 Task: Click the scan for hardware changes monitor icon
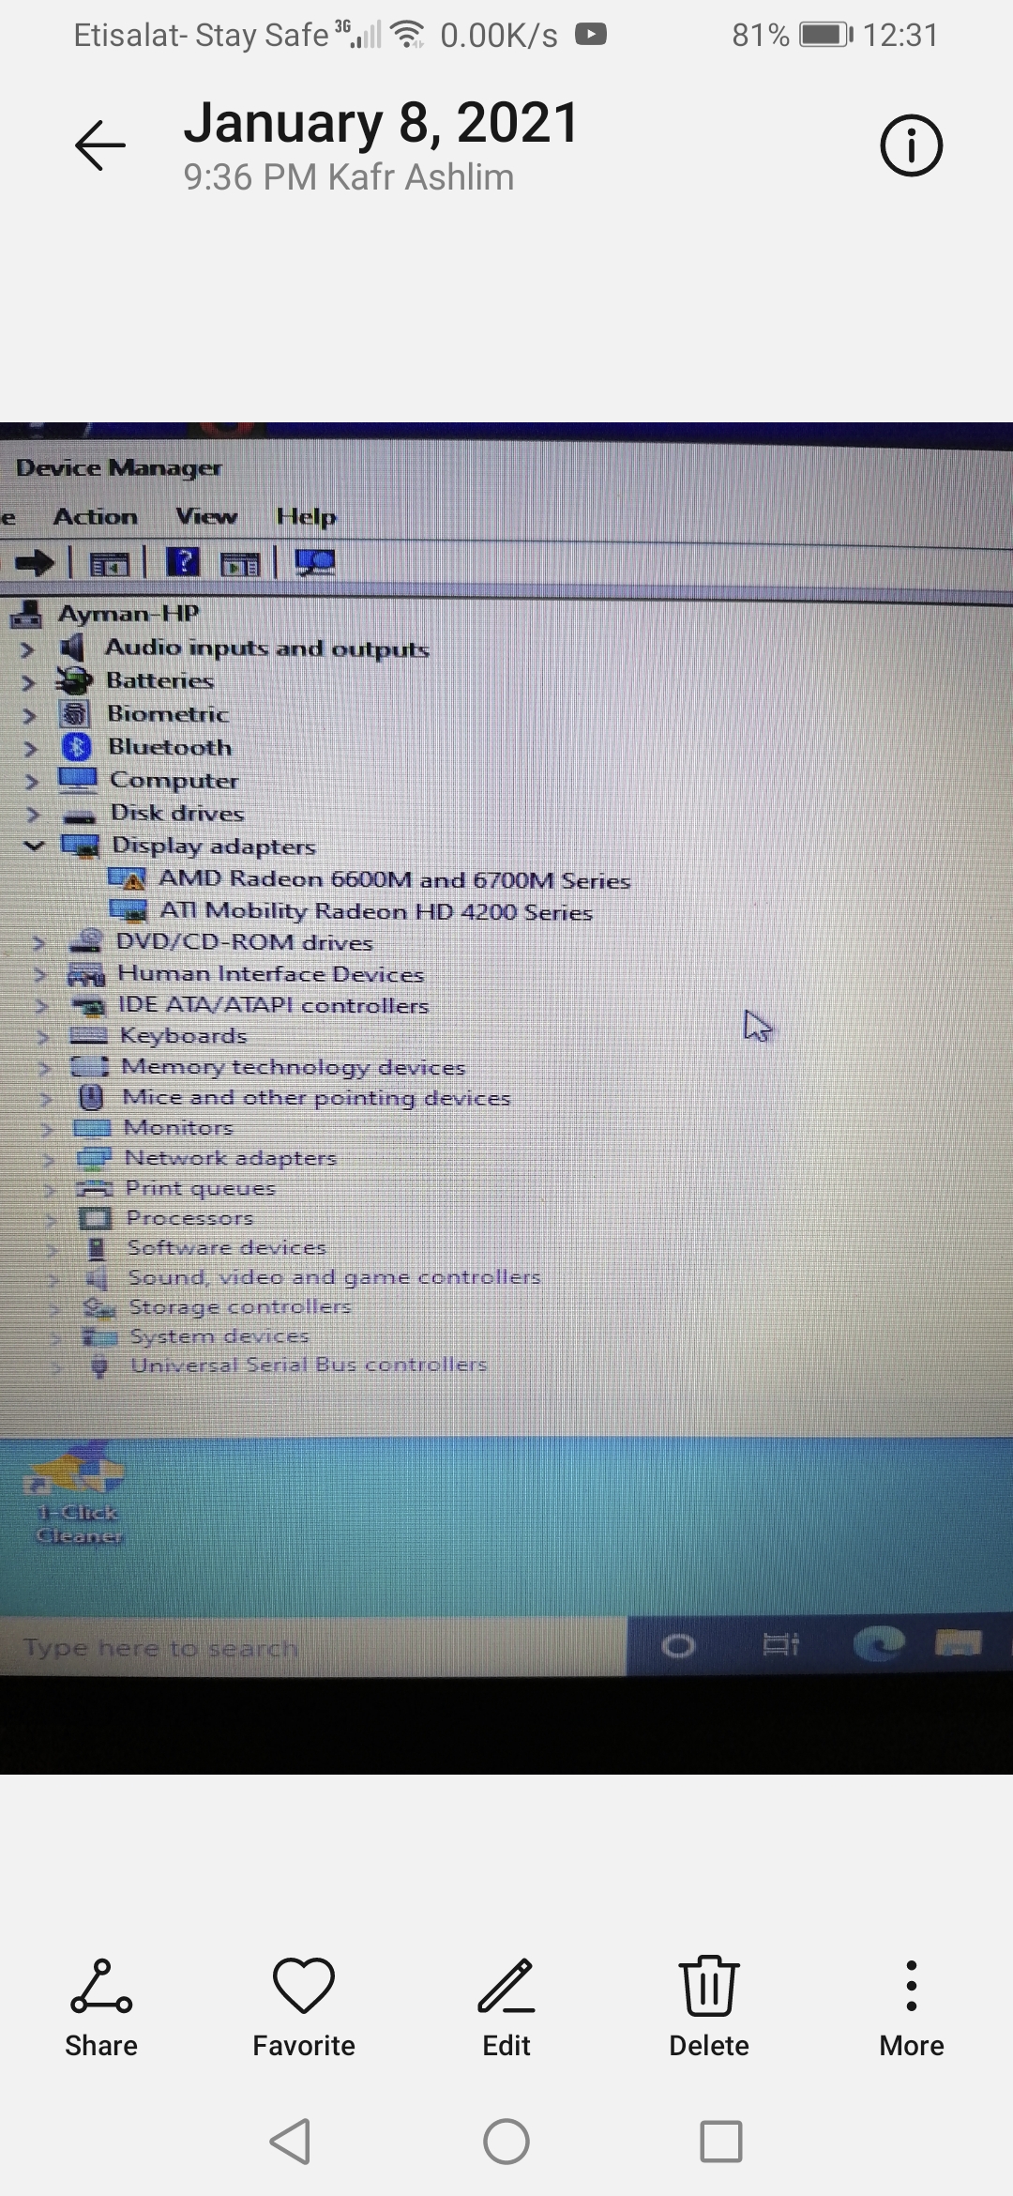pos(315,562)
